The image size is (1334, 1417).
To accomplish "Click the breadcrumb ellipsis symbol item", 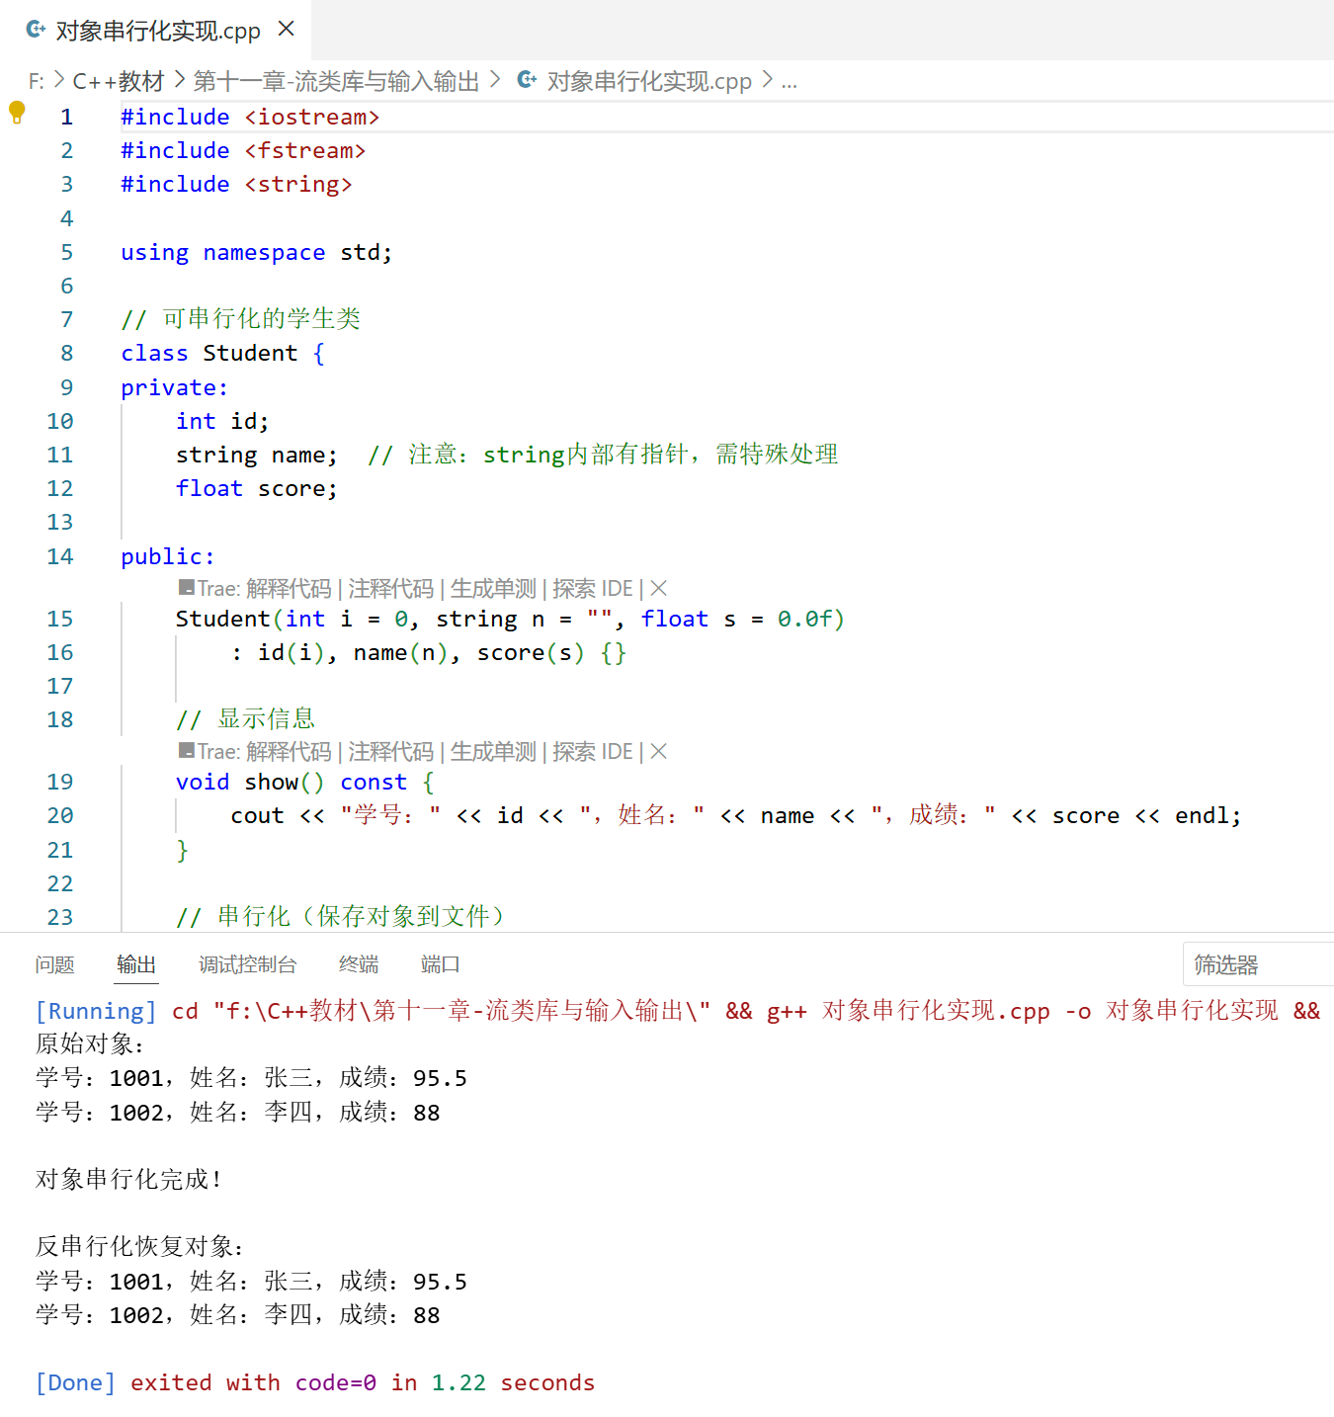I will point(789,81).
